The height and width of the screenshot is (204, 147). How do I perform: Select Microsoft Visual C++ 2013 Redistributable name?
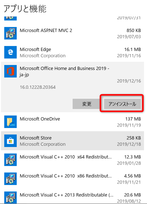tap(66, 195)
